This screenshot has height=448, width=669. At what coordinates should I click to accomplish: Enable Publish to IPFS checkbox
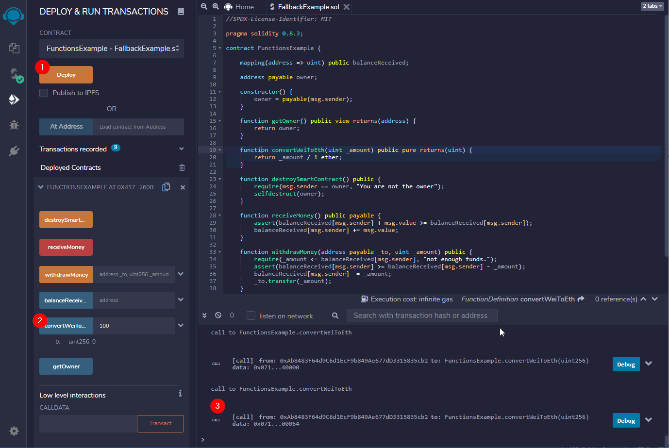click(x=44, y=93)
